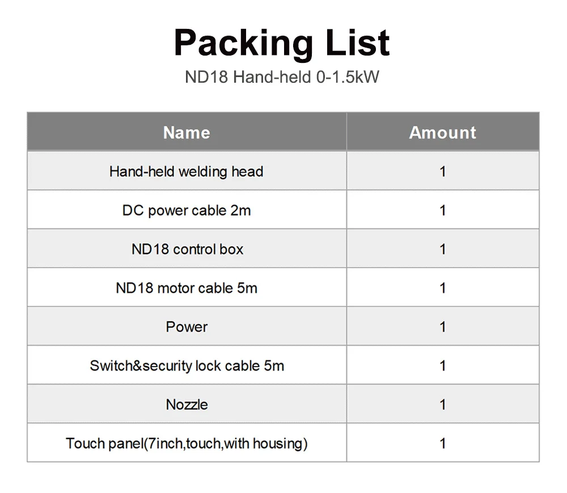Select the ND18 motor cable 5m cell
The image size is (567, 493).
coord(187,288)
